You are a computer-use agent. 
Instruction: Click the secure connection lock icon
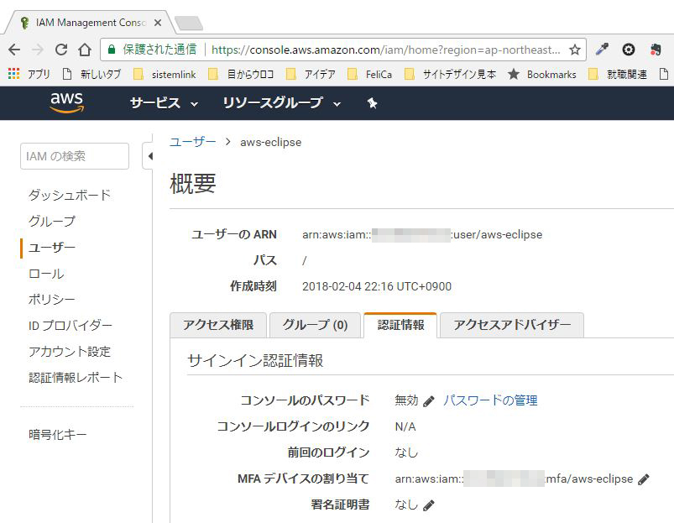[112, 50]
